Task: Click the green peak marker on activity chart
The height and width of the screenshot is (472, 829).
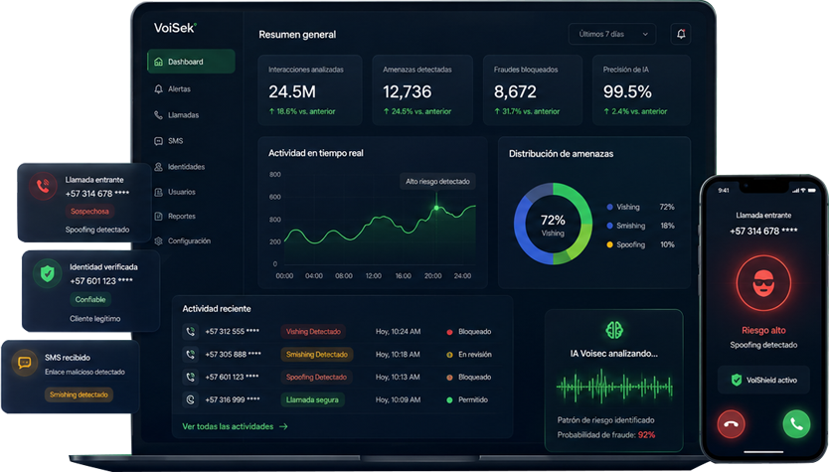Action: click(x=436, y=208)
